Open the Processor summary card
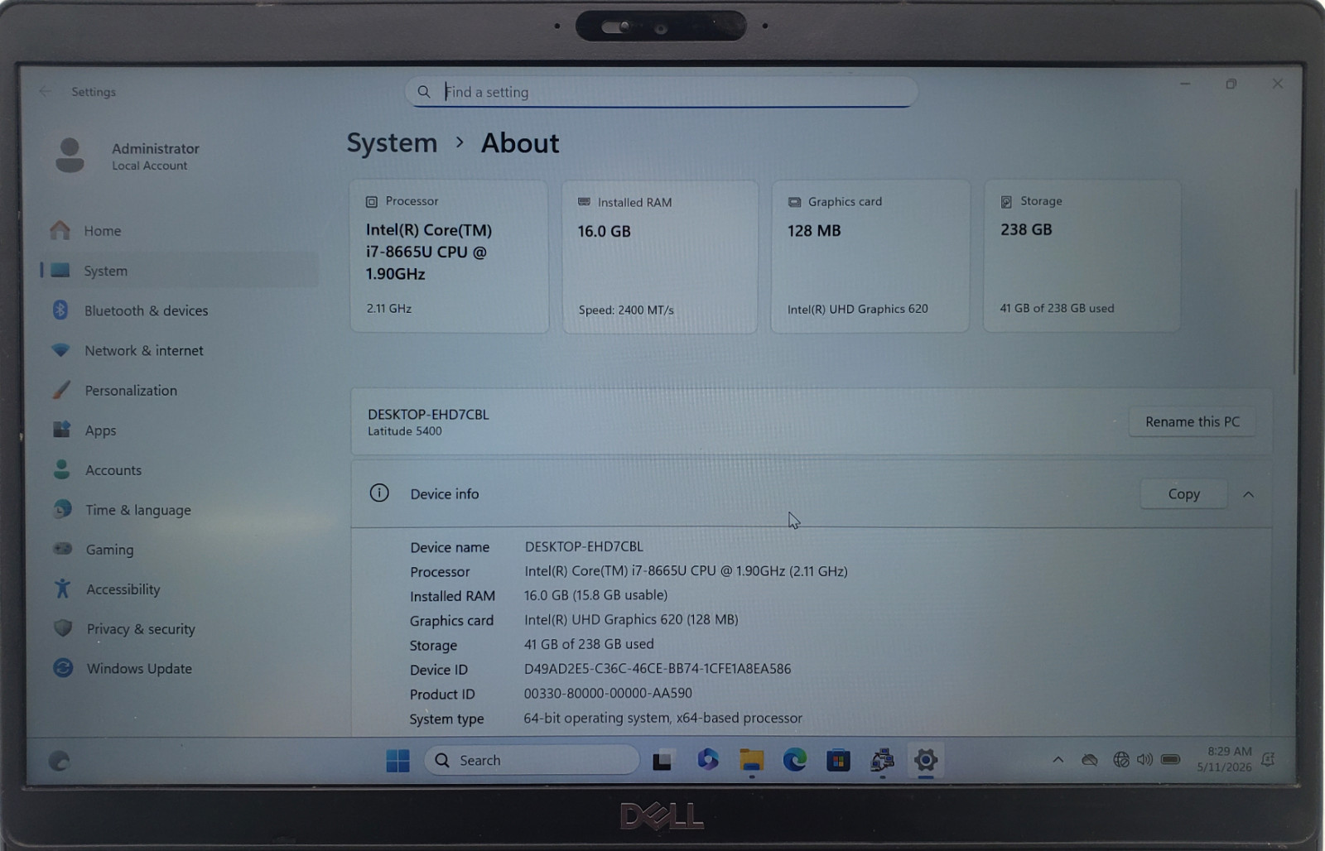 [x=450, y=257]
